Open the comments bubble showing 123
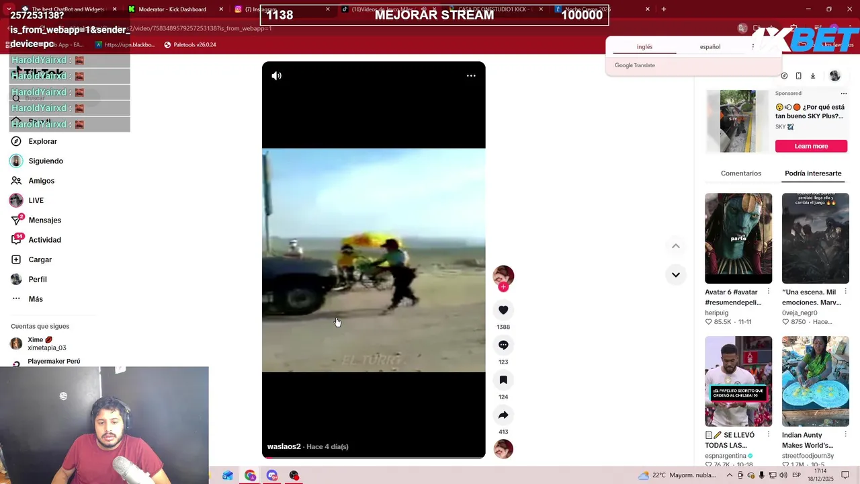 click(x=503, y=345)
